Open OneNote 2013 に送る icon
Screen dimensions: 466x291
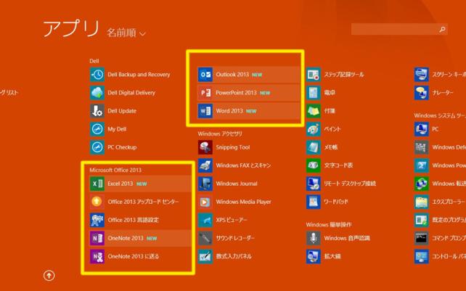(97, 256)
